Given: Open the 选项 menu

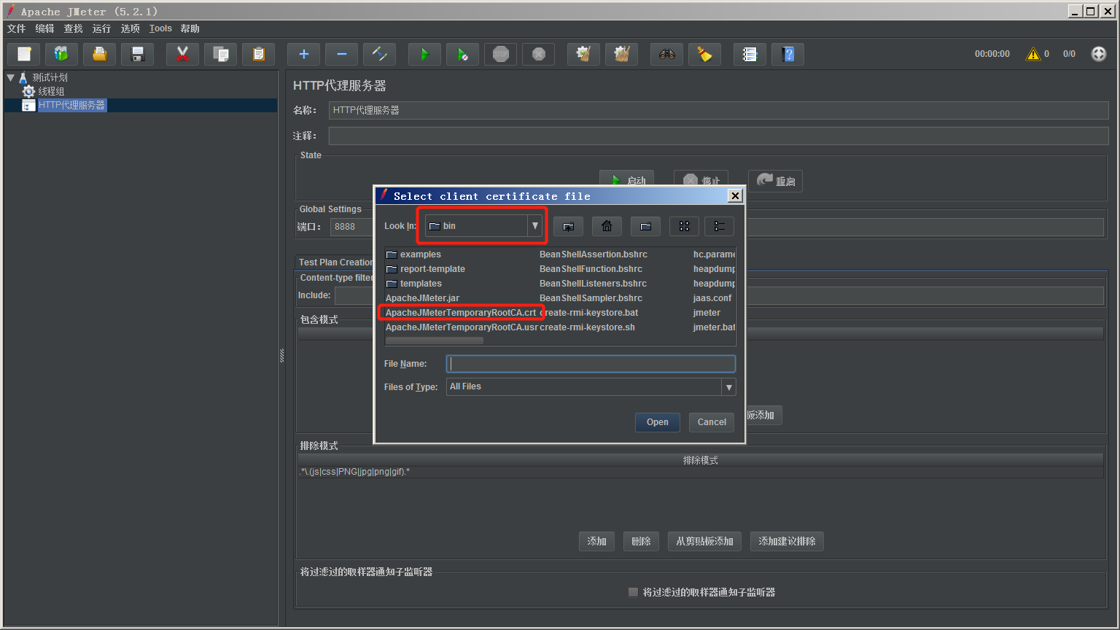Looking at the screenshot, I should click(130, 28).
